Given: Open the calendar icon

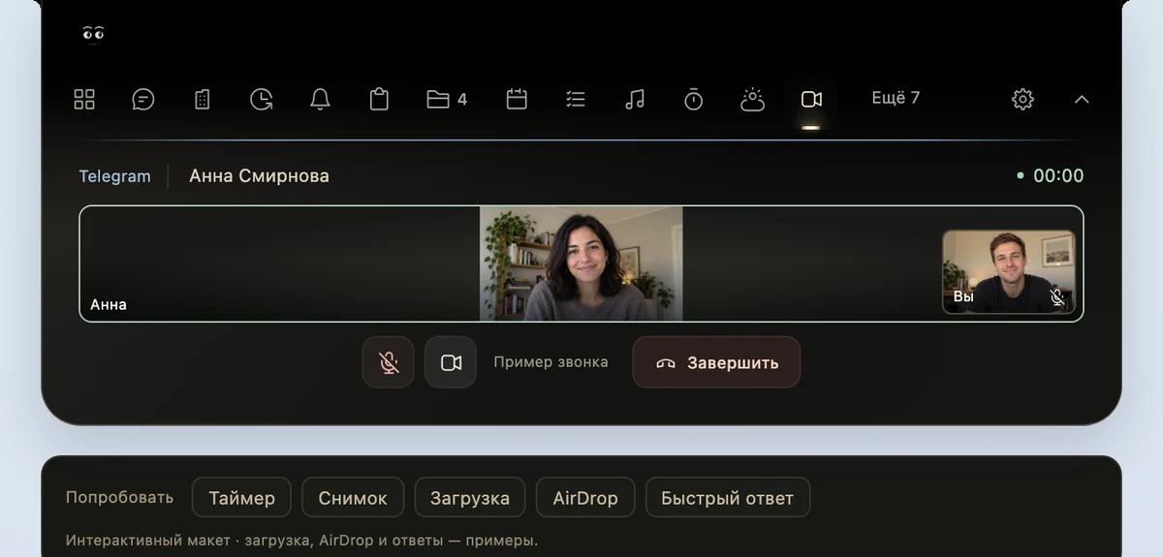Looking at the screenshot, I should [x=517, y=99].
